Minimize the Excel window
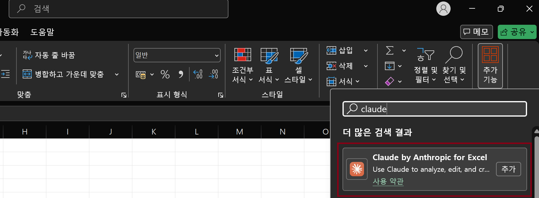539x198 pixels. tap(472, 9)
